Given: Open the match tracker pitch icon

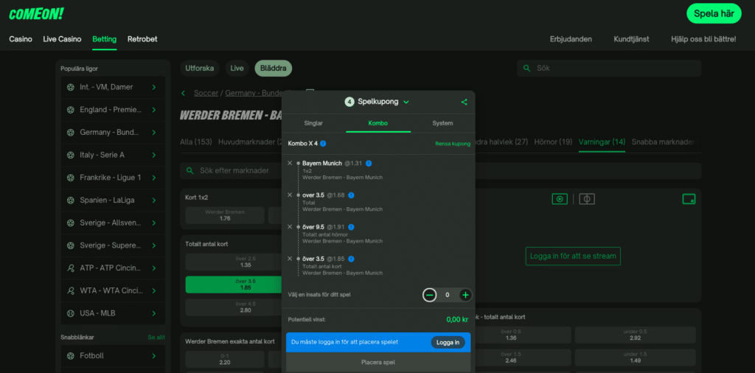Looking at the screenshot, I should (587, 199).
